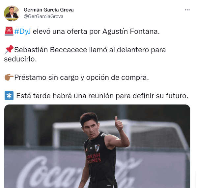Open the @GerGarciaGrova handle

coord(43,16)
